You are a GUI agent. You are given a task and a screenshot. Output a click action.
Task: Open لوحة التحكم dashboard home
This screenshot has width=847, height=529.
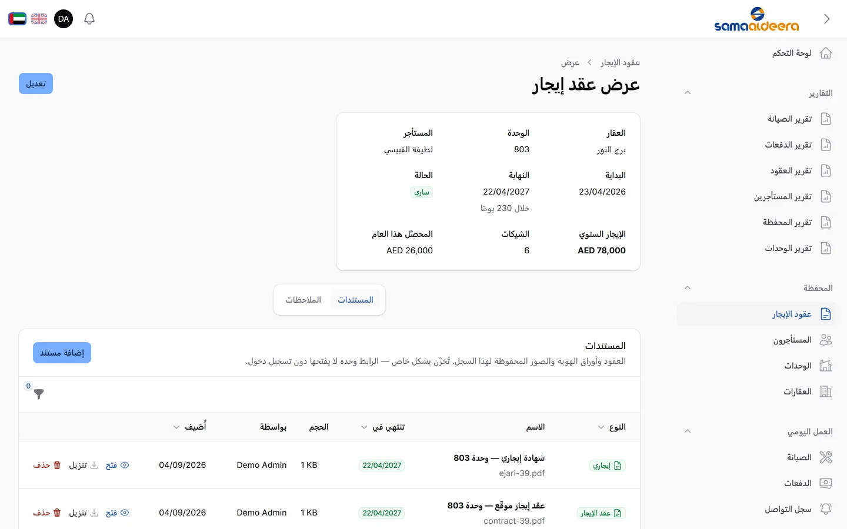[802, 53]
